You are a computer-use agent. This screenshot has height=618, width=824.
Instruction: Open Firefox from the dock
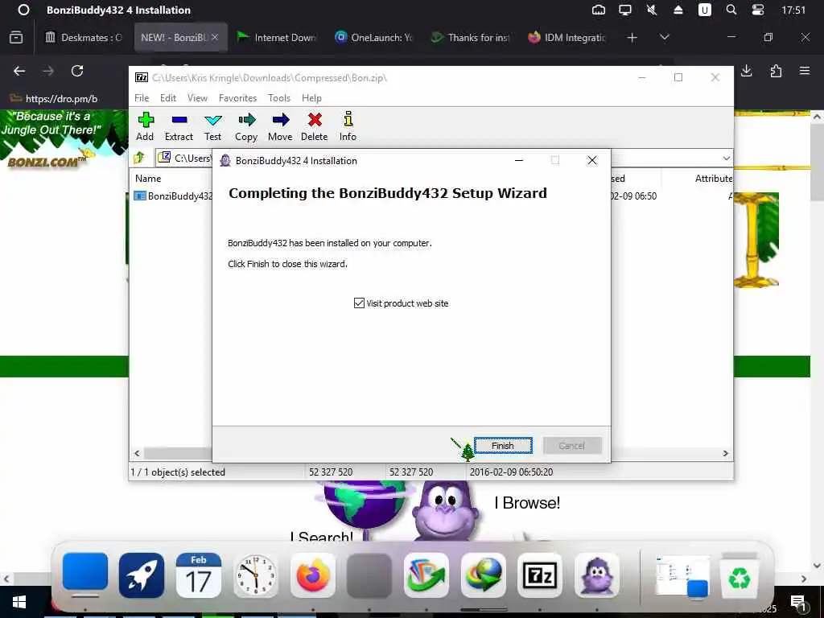(313, 575)
